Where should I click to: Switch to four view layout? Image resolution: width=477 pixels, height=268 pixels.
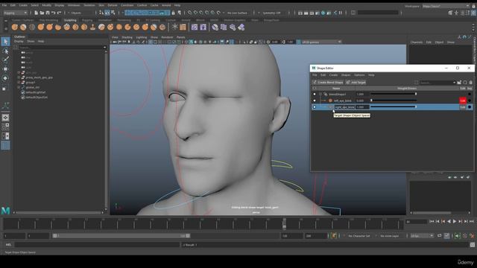[x=5, y=127]
